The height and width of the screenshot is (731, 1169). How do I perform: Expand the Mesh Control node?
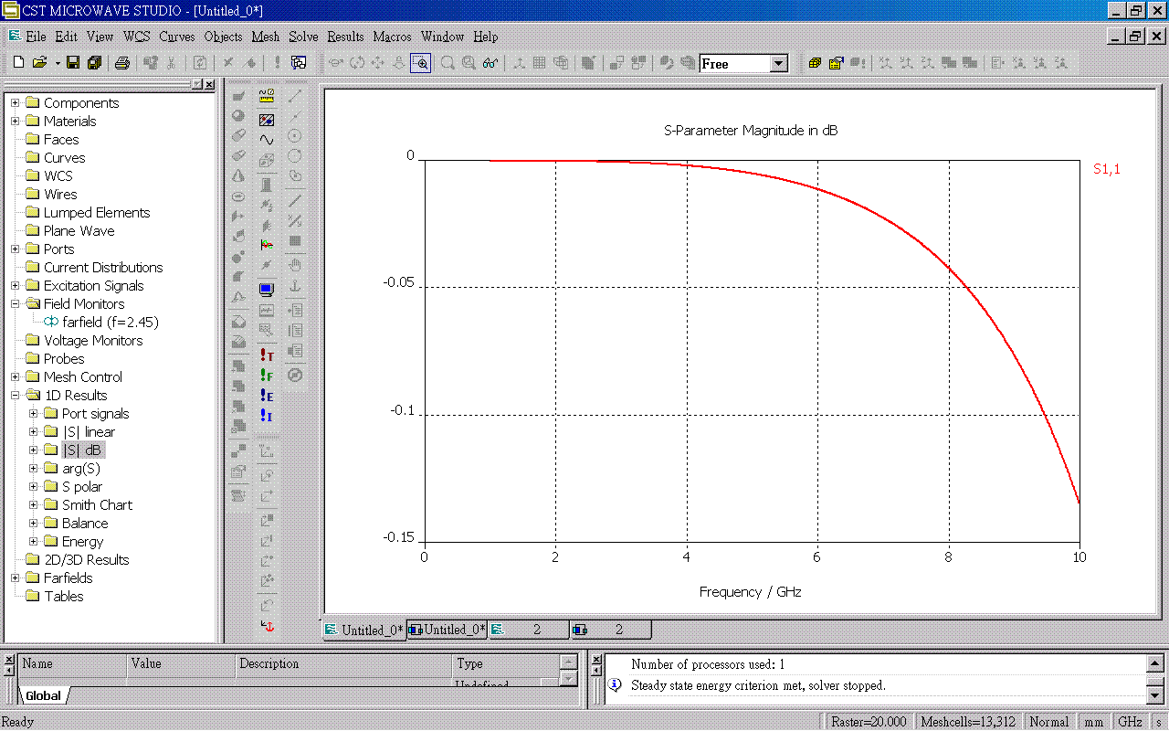click(15, 376)
